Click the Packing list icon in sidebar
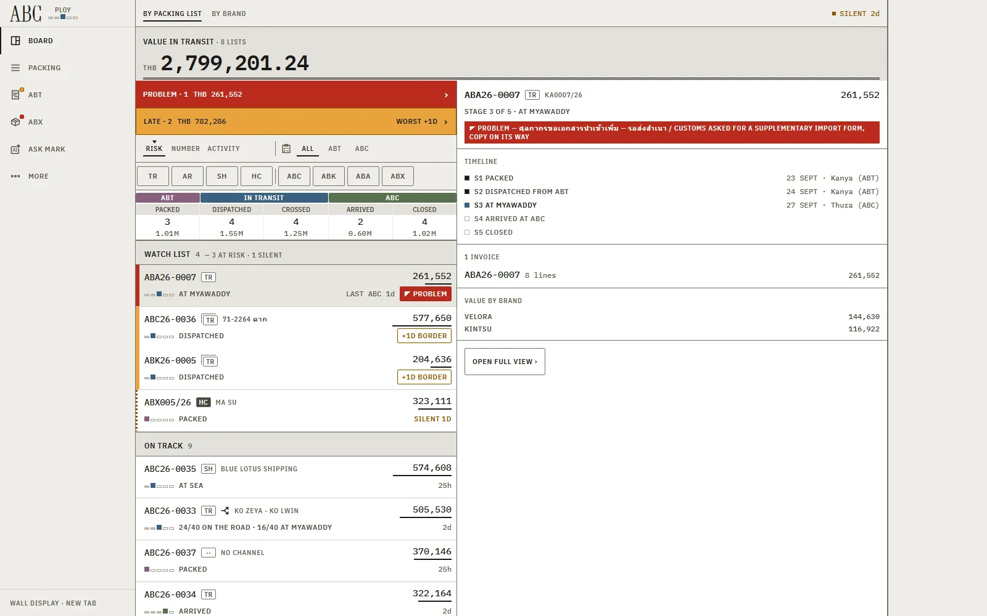 tap(15, 68)
